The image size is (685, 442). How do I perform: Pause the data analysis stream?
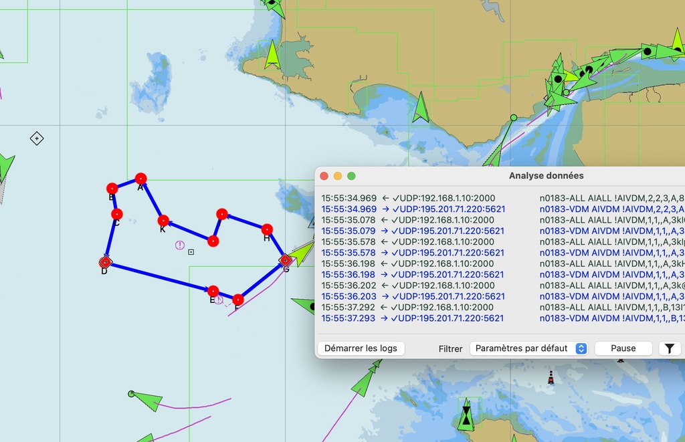[623, 348]
